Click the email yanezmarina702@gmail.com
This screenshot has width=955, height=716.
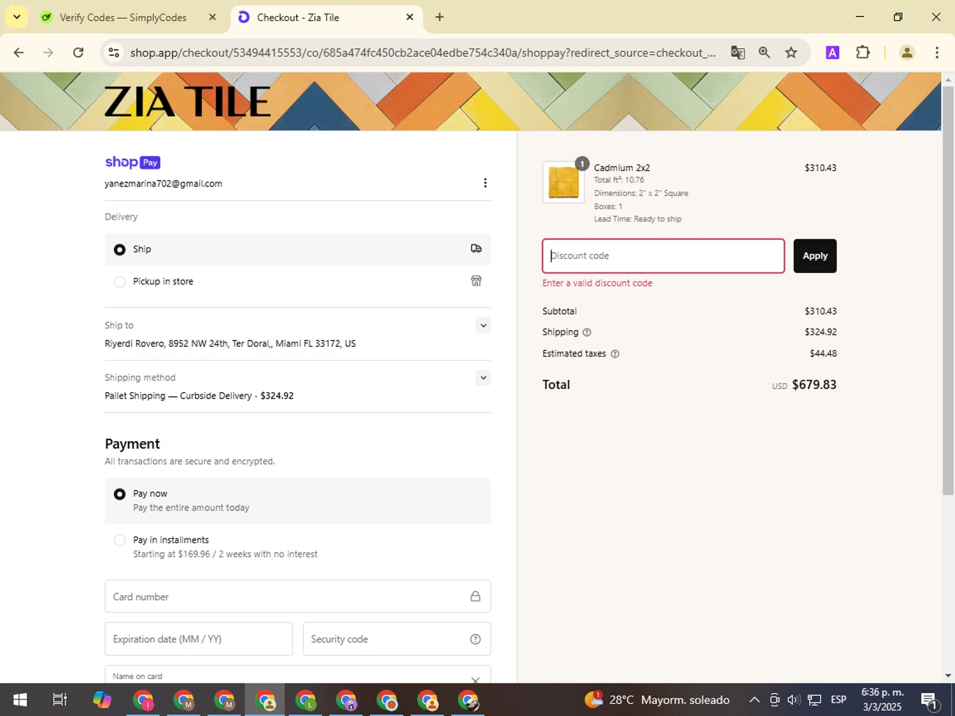point(164,184)
